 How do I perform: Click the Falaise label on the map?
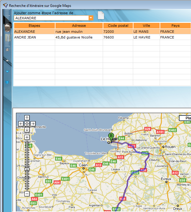click(x=92, y=190)
